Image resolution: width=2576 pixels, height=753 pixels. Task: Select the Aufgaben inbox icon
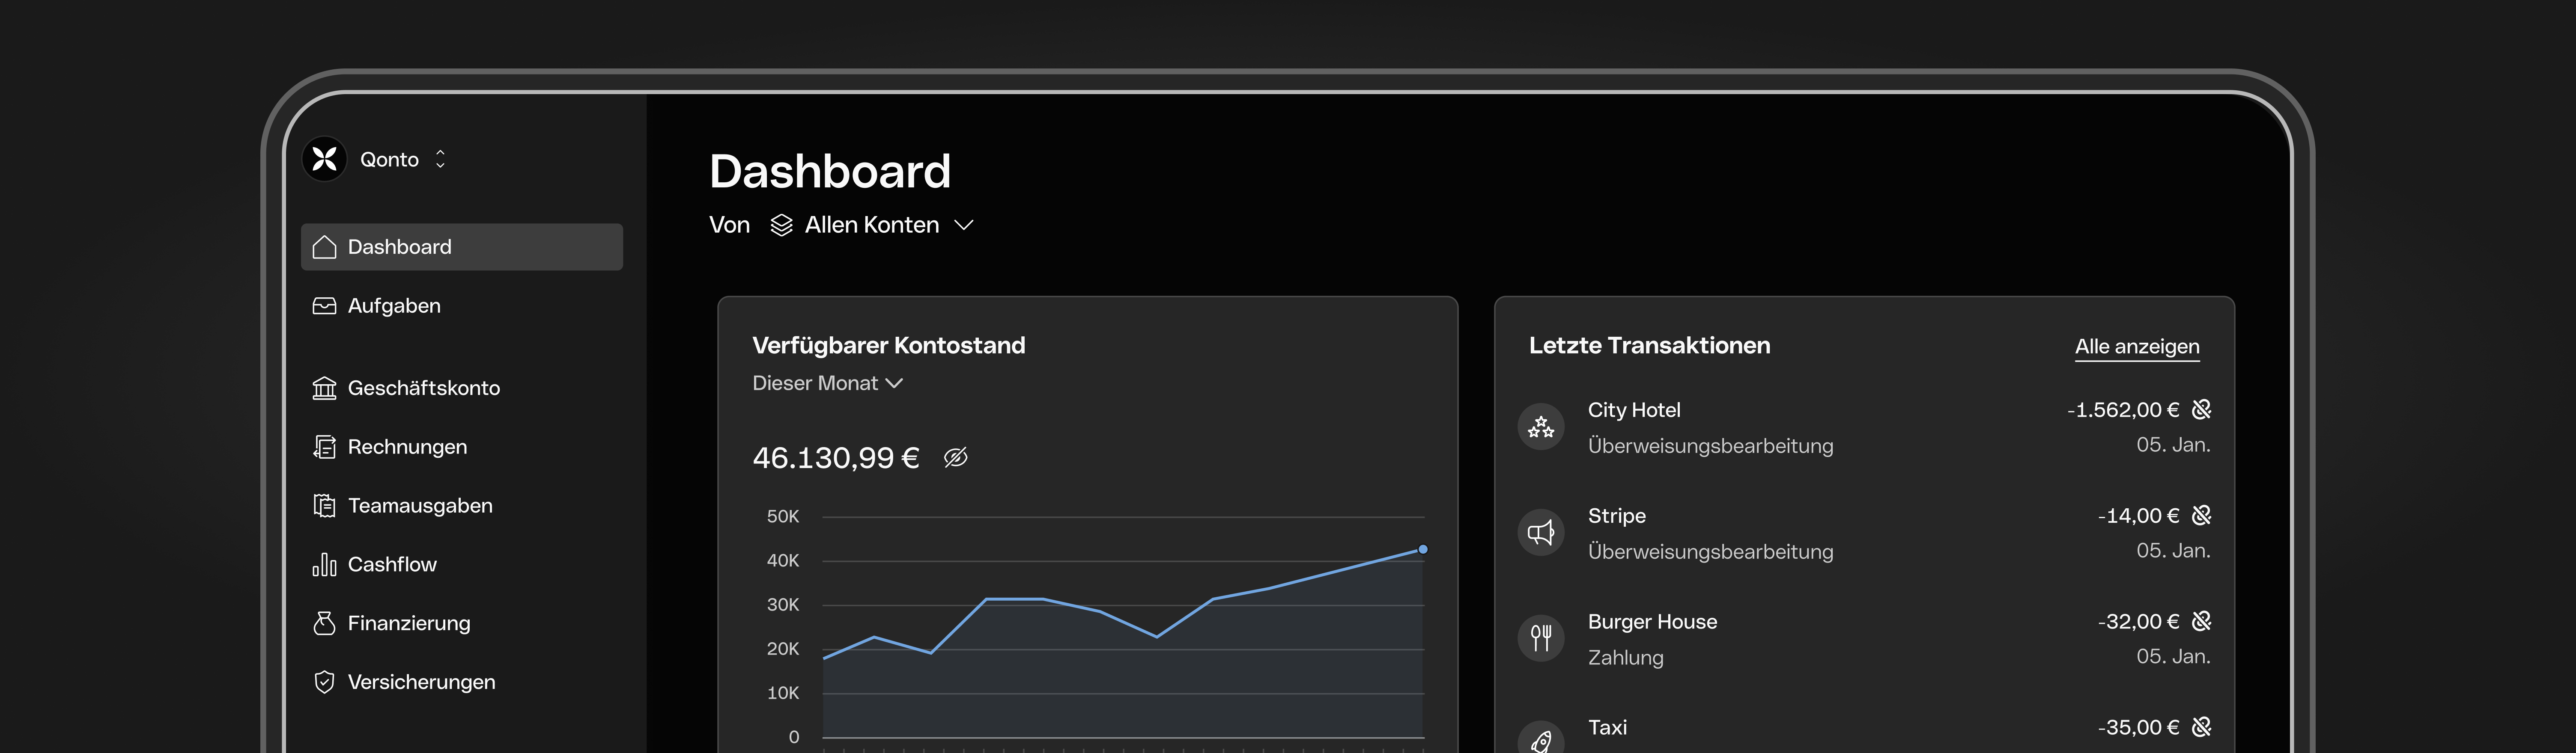(325, 305)
